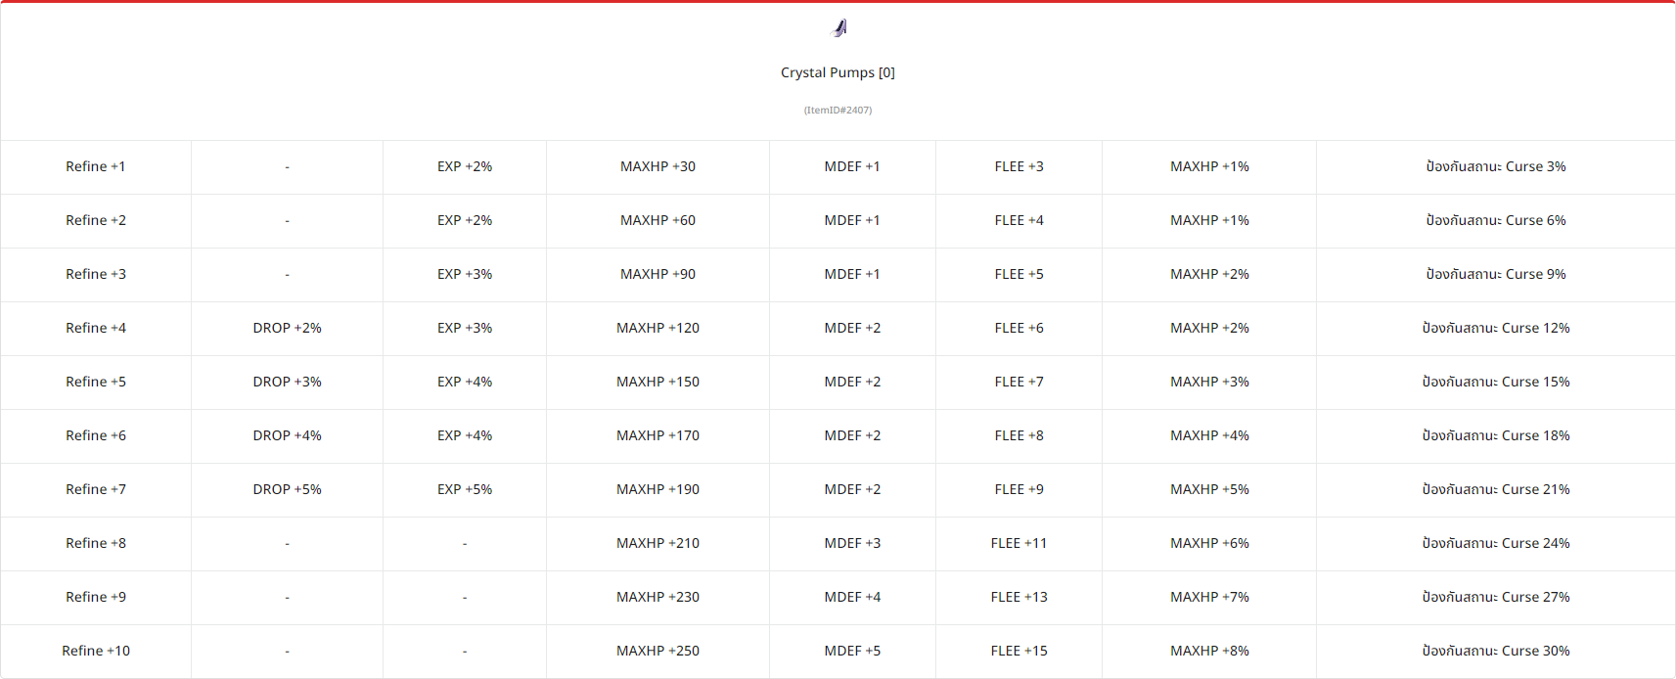This screenshot has height=679, width=1676.
Task: Select the Refine +10 row label
Action: point(96,651)
